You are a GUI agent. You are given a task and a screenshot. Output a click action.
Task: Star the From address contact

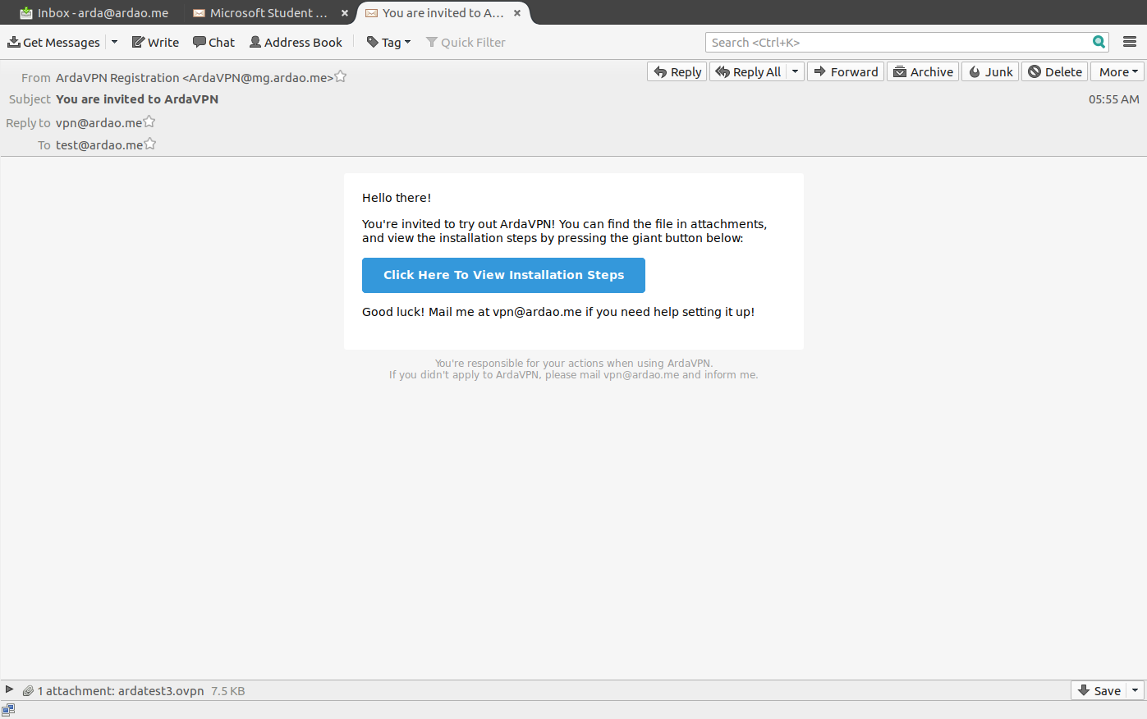click(x=341, y=76)
